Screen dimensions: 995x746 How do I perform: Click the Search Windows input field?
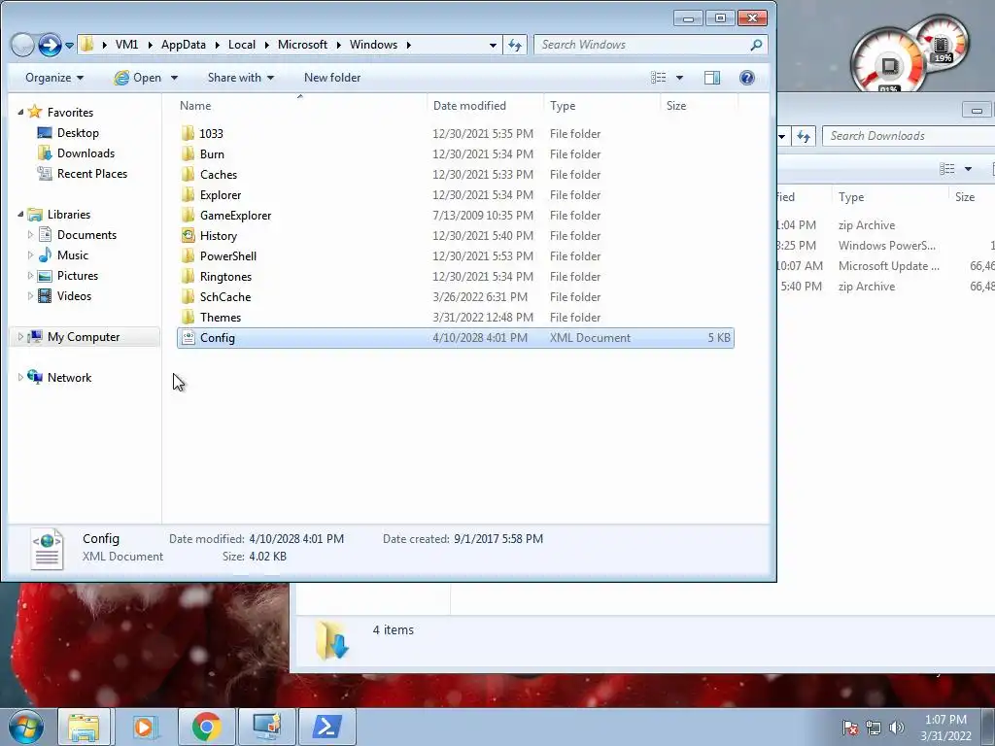pyautogui.click(x=650, y=45)
